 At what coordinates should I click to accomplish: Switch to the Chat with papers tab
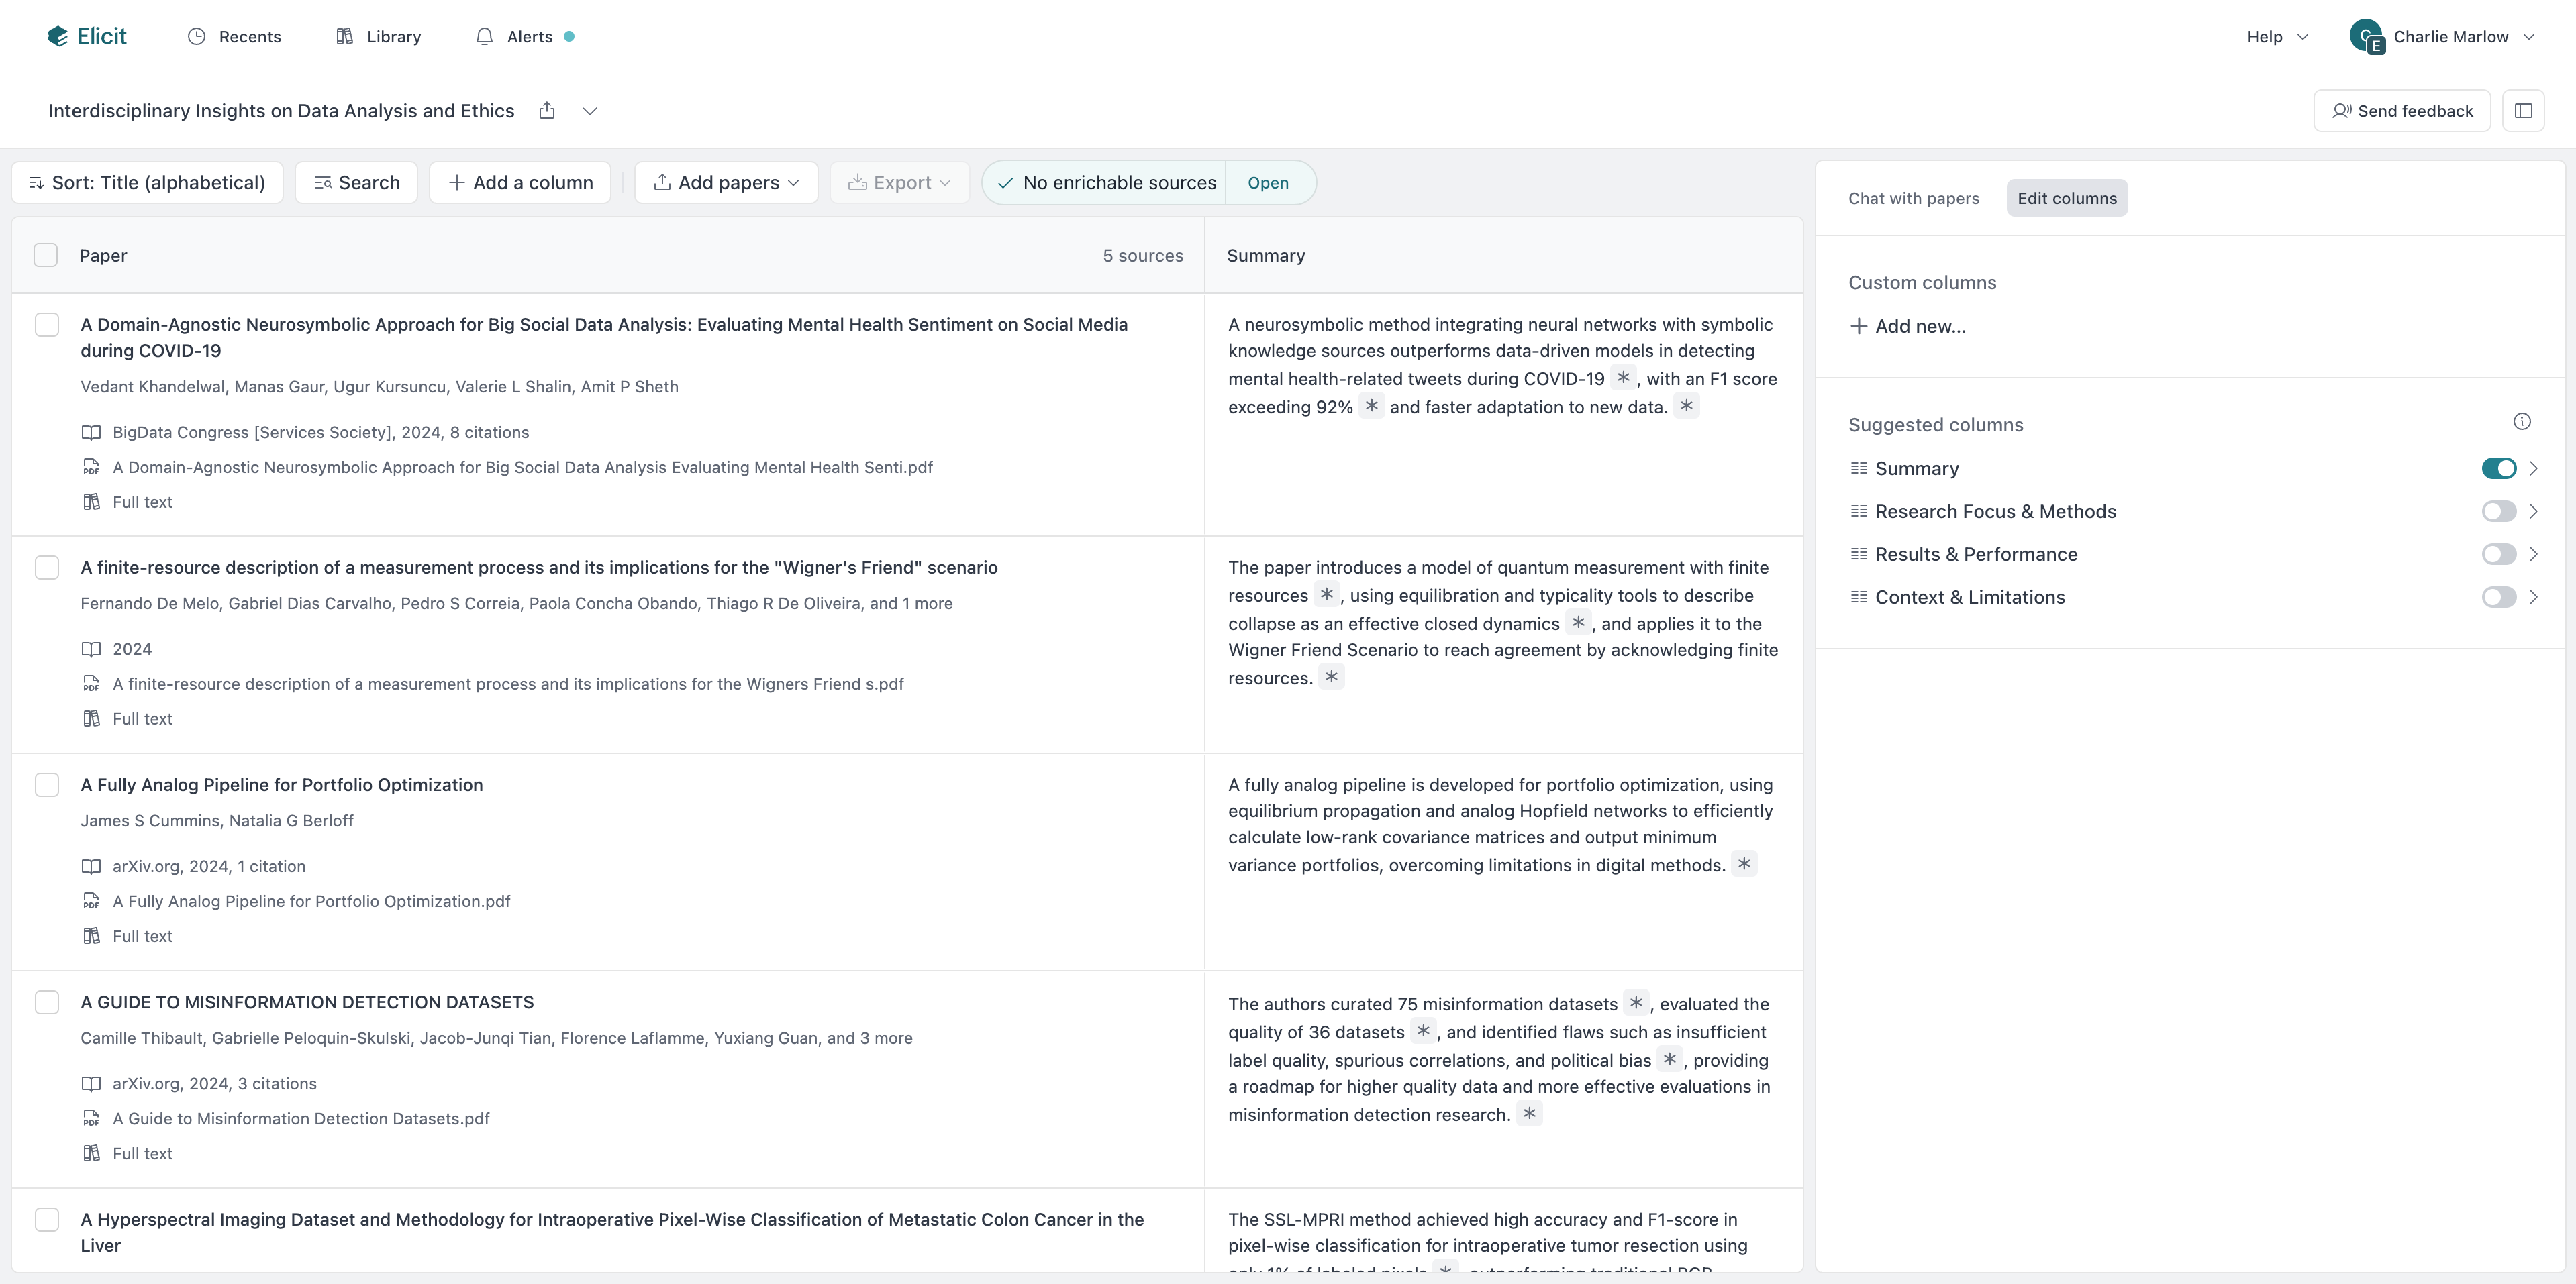1913,198
